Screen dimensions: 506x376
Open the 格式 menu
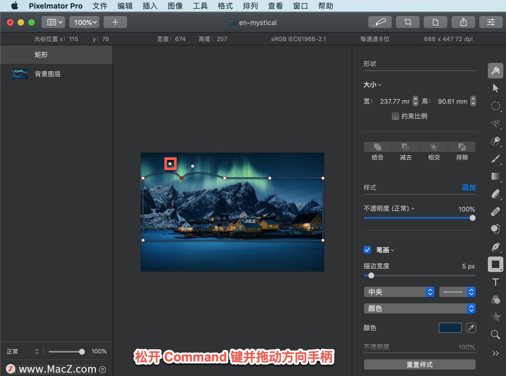click(x=224, y=6)
